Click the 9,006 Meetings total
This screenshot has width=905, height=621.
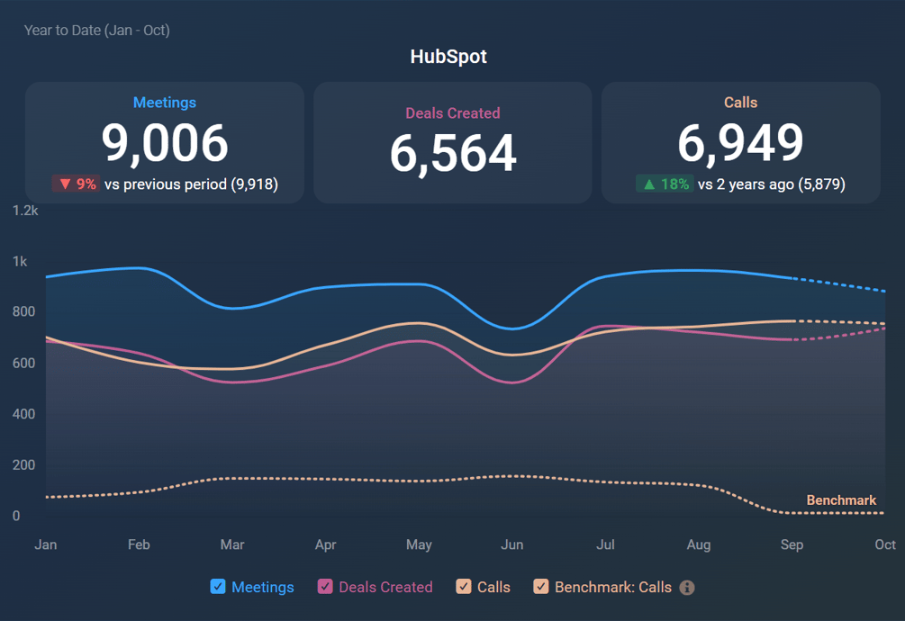click(165, 143)
